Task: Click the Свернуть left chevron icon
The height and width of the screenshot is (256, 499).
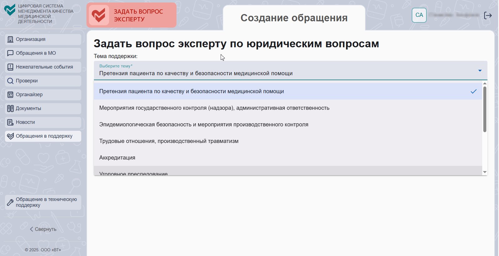Action: tap(31, 229)
